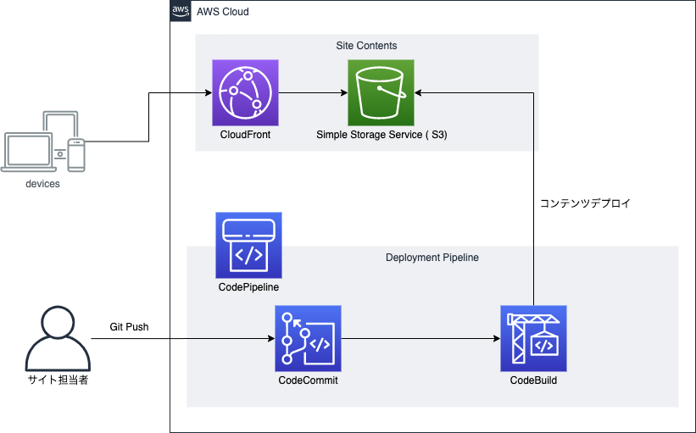
Task: Click the "CloudFront" text caption
Action: [245, 135]
